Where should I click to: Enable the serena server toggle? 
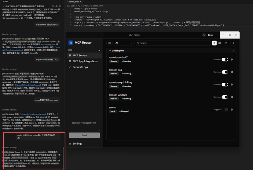click(x=225, y=110)
